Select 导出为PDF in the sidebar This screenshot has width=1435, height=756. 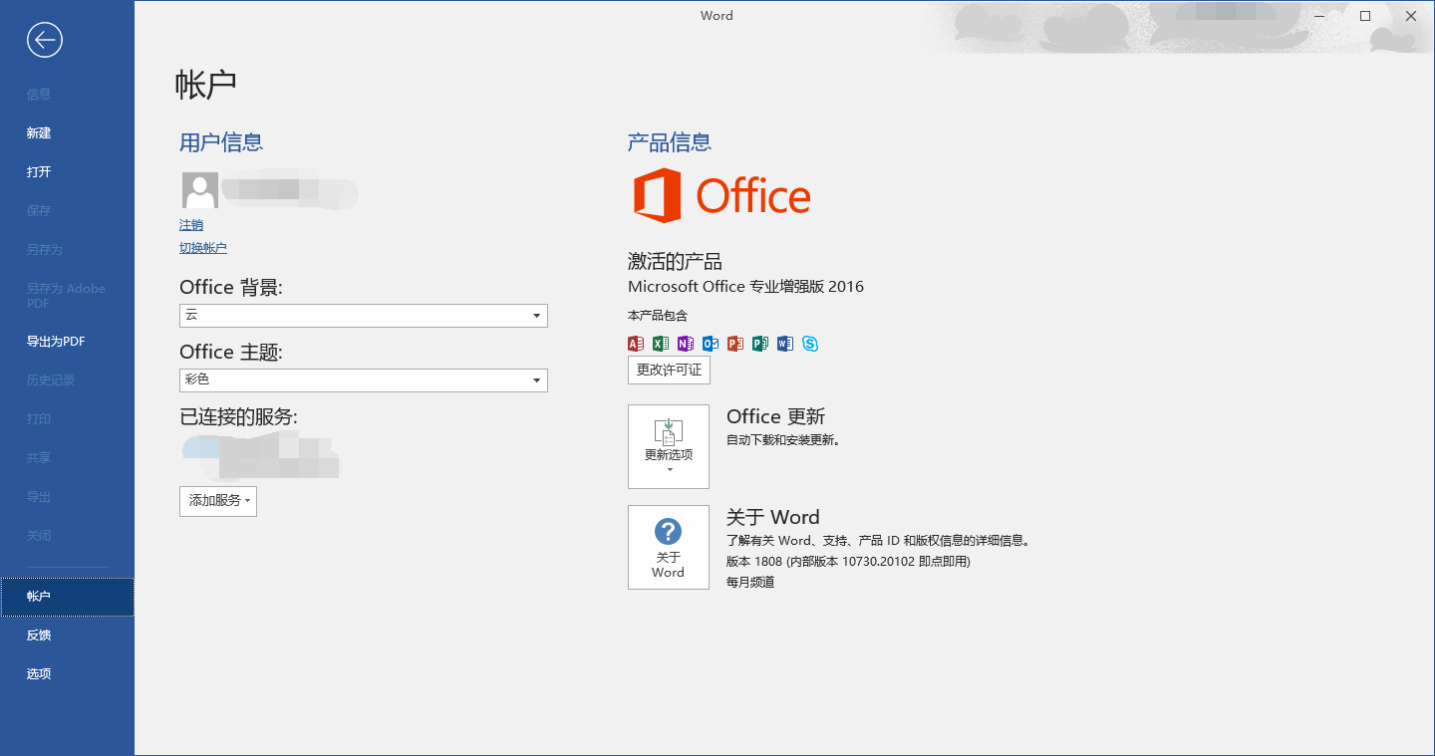pos(67,342)
